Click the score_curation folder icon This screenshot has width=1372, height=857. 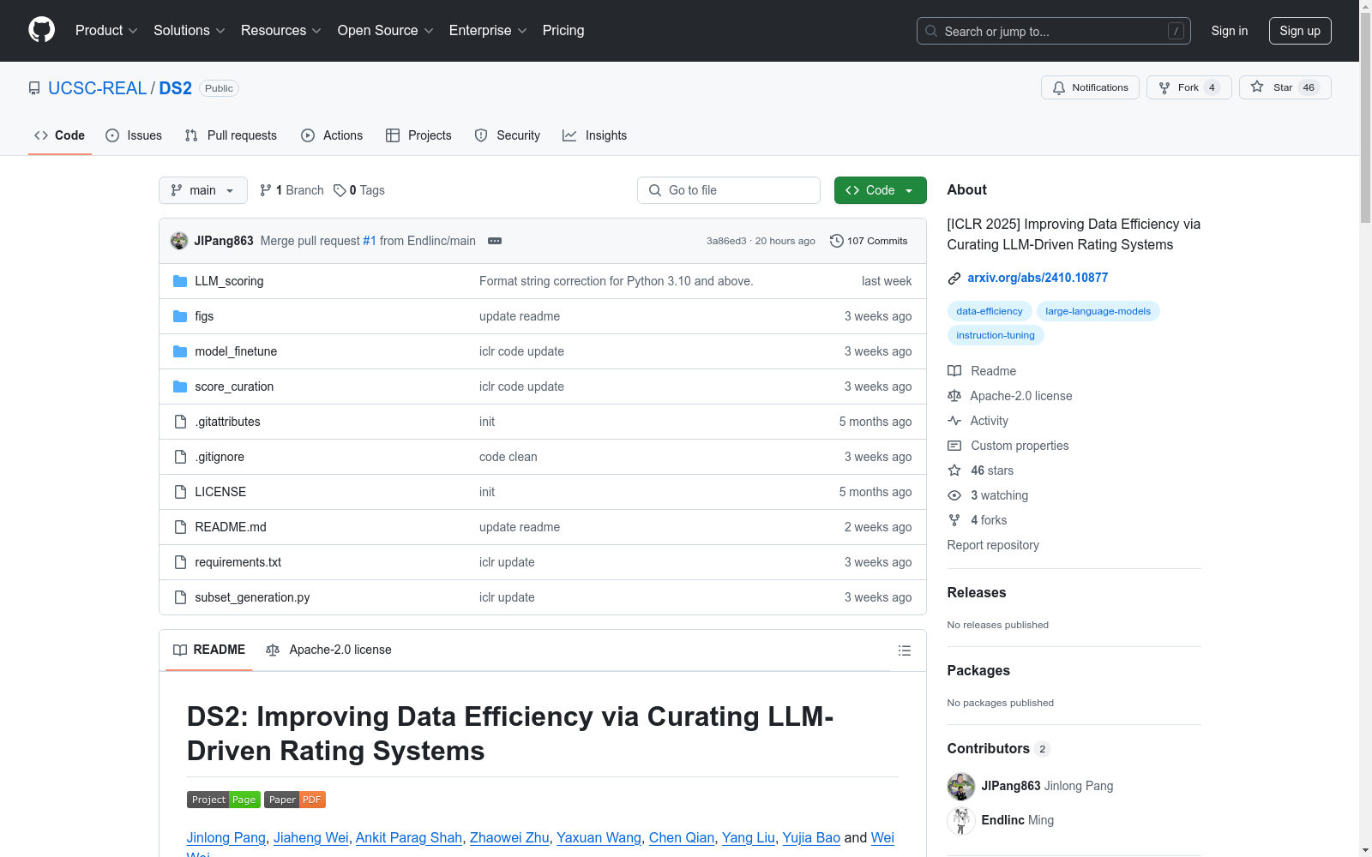pos(180,387)
